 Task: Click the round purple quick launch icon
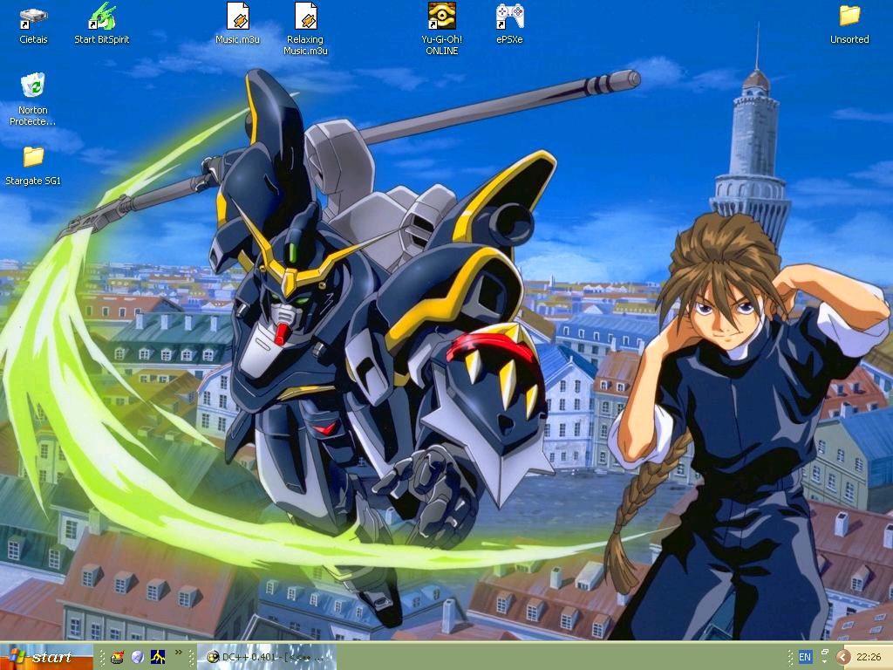pos(137,658)
